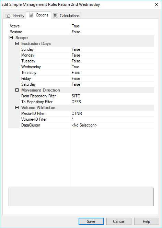Viewport: 162px width, 228px height.
Task: Collapse the Volume Attributes group
Action: (x=17, y=108)
